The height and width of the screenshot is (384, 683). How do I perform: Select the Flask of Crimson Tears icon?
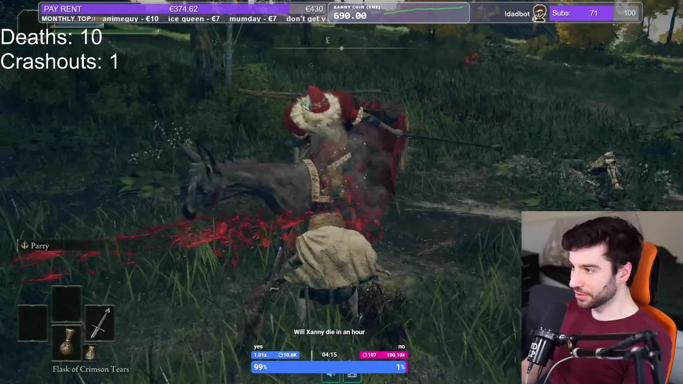[x=67, y=342]
